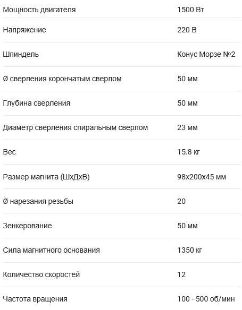242x310 pixels.
Task: Select the '1500 Вт' value
Action: click(x=190, y=10)
